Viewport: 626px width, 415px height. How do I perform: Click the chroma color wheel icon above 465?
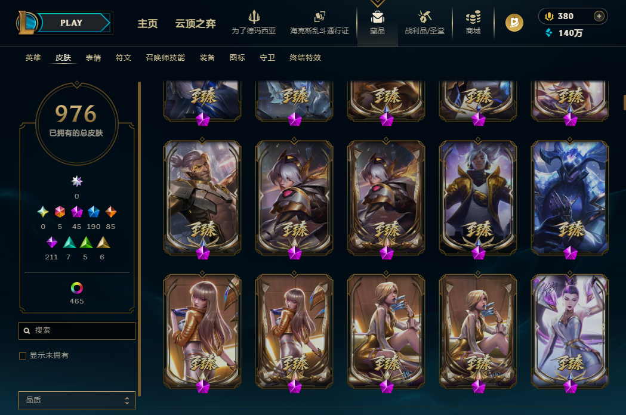coord(76,288)
